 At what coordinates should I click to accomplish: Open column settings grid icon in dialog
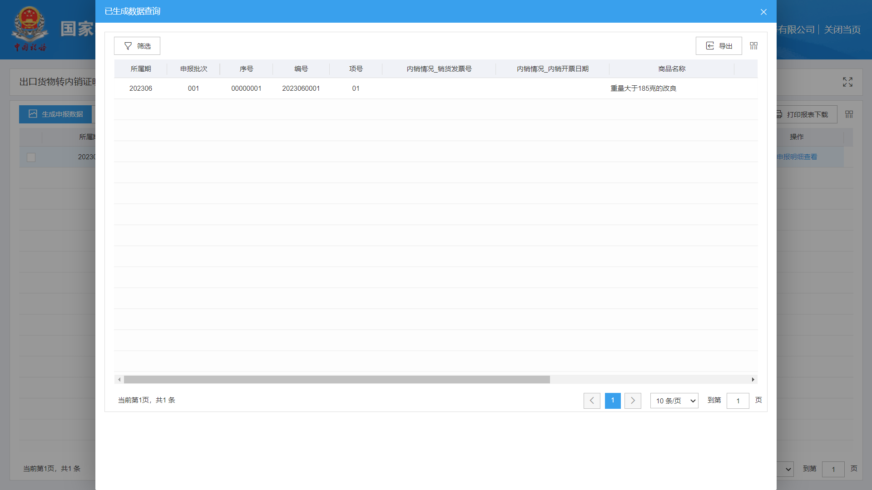click(754, 46)
